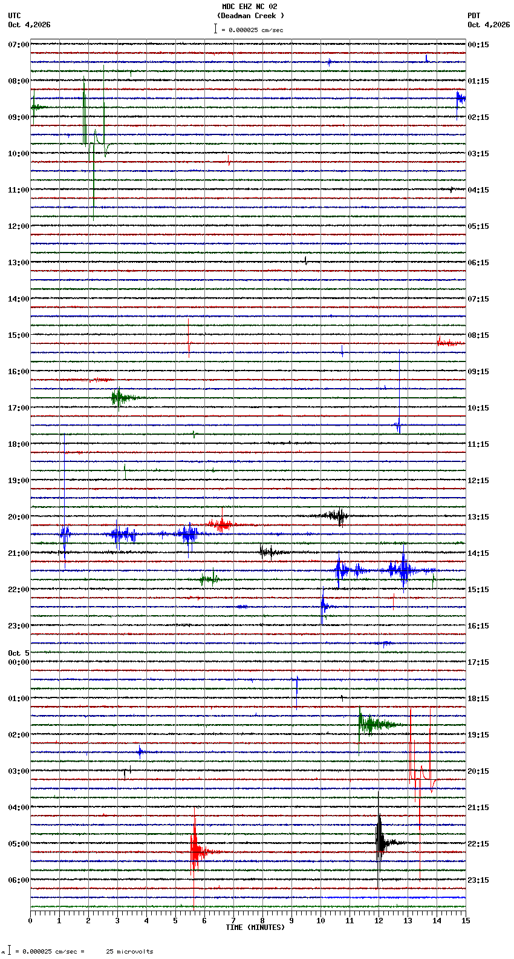Click the blue burst near minute 3 at 20:30
The height and width of the screenshot is (959, 514).
tap(121, 534)
